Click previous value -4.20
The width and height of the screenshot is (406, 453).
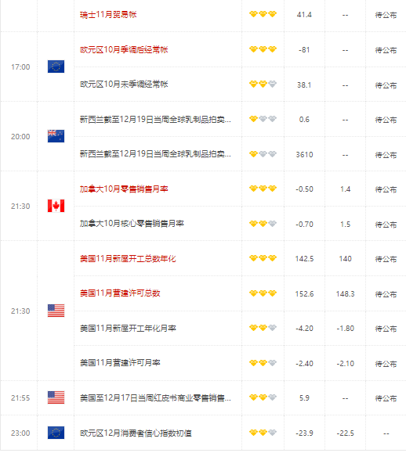304,329
